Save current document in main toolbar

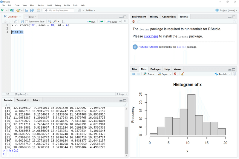coord(27,10)
